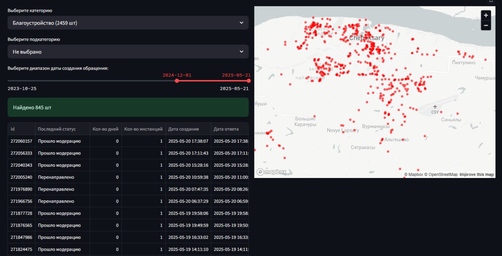Click the CSY airport icon on map

[x=435, y=107]
